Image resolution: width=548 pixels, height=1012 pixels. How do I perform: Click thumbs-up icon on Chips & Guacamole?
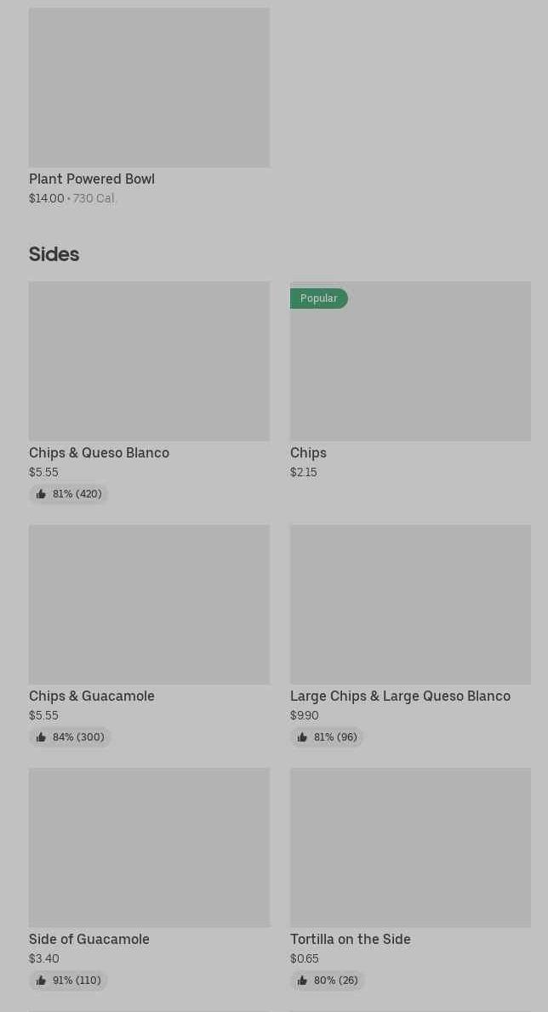[x=41, y=737]
